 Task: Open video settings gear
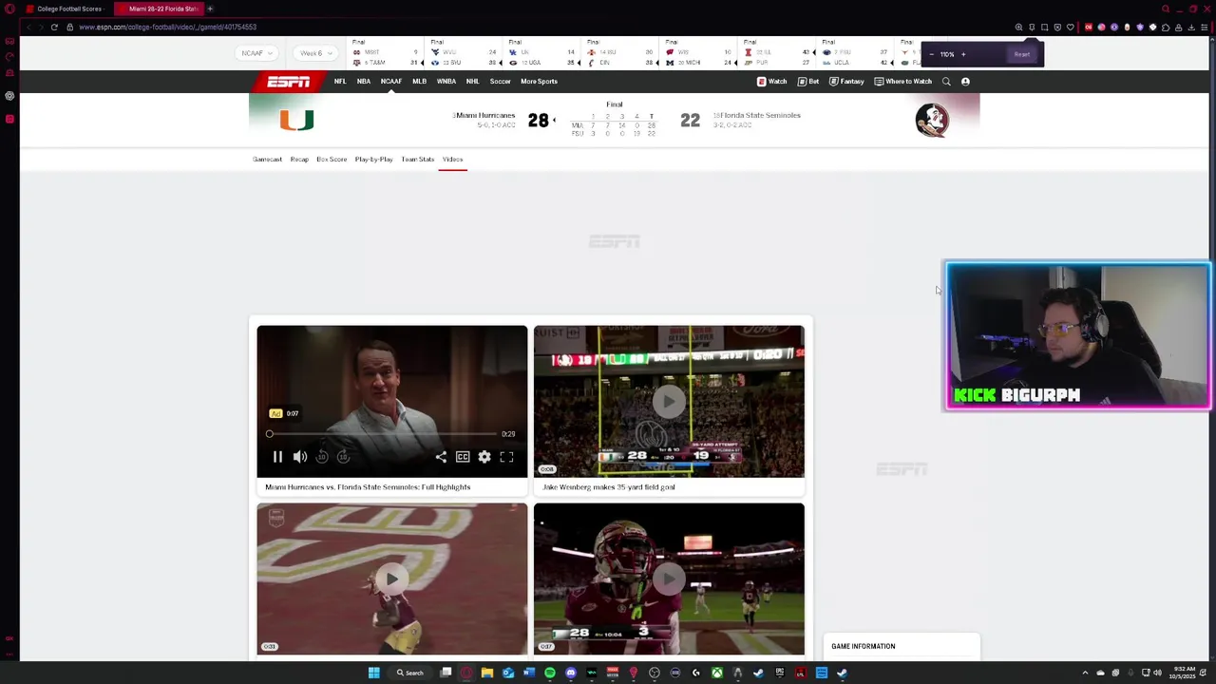[484, 457]
